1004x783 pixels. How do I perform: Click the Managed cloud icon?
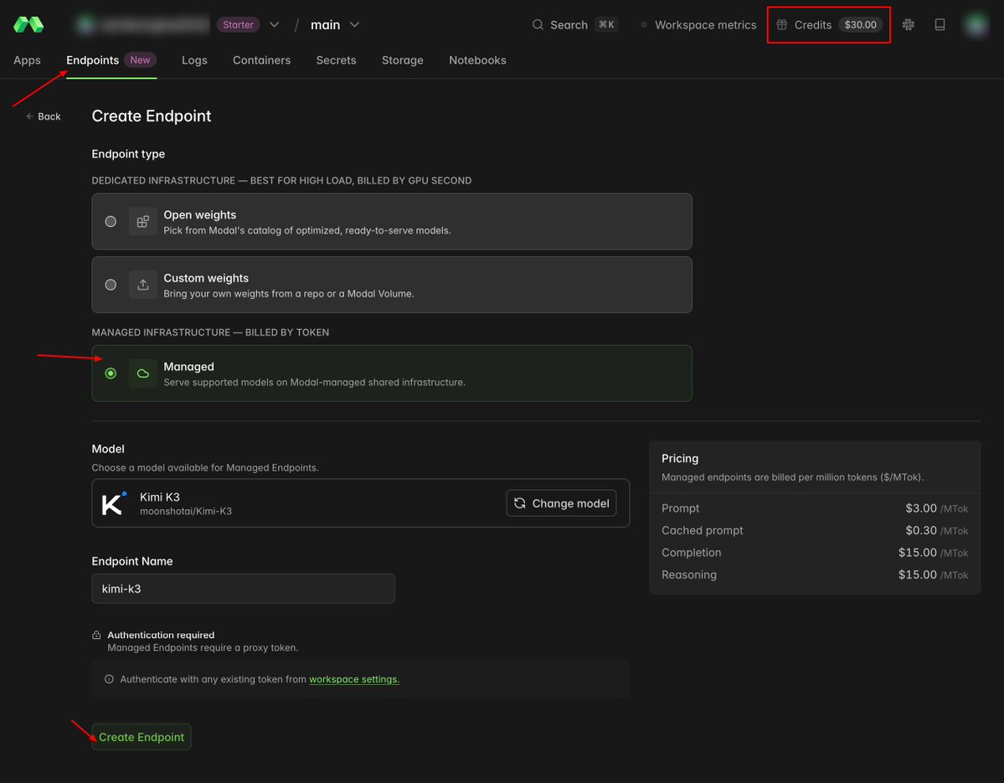point(143,373)
